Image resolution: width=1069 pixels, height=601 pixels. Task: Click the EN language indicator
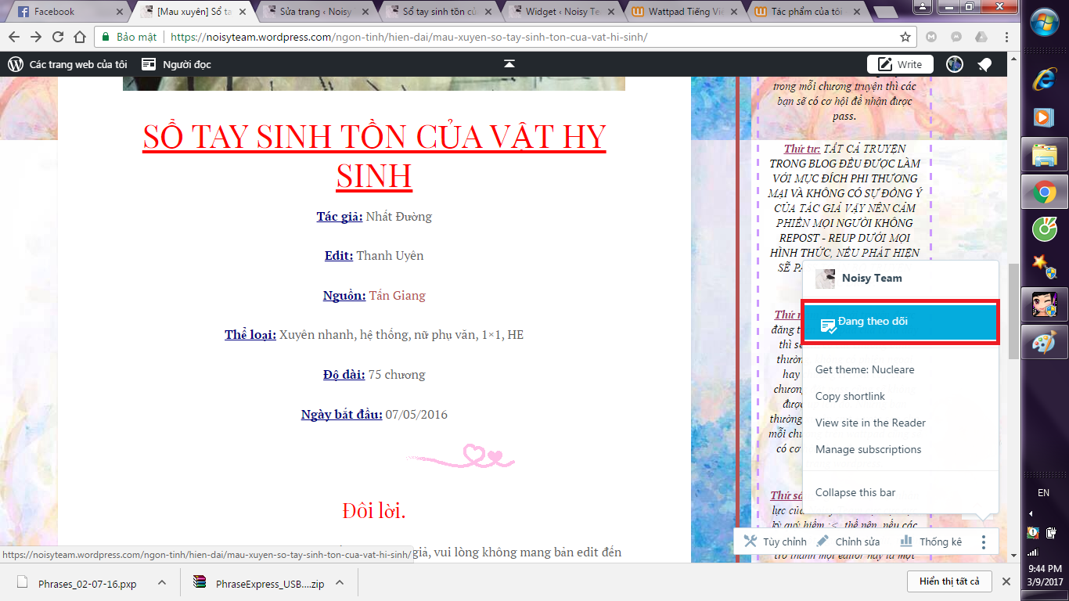(1043, 493)
